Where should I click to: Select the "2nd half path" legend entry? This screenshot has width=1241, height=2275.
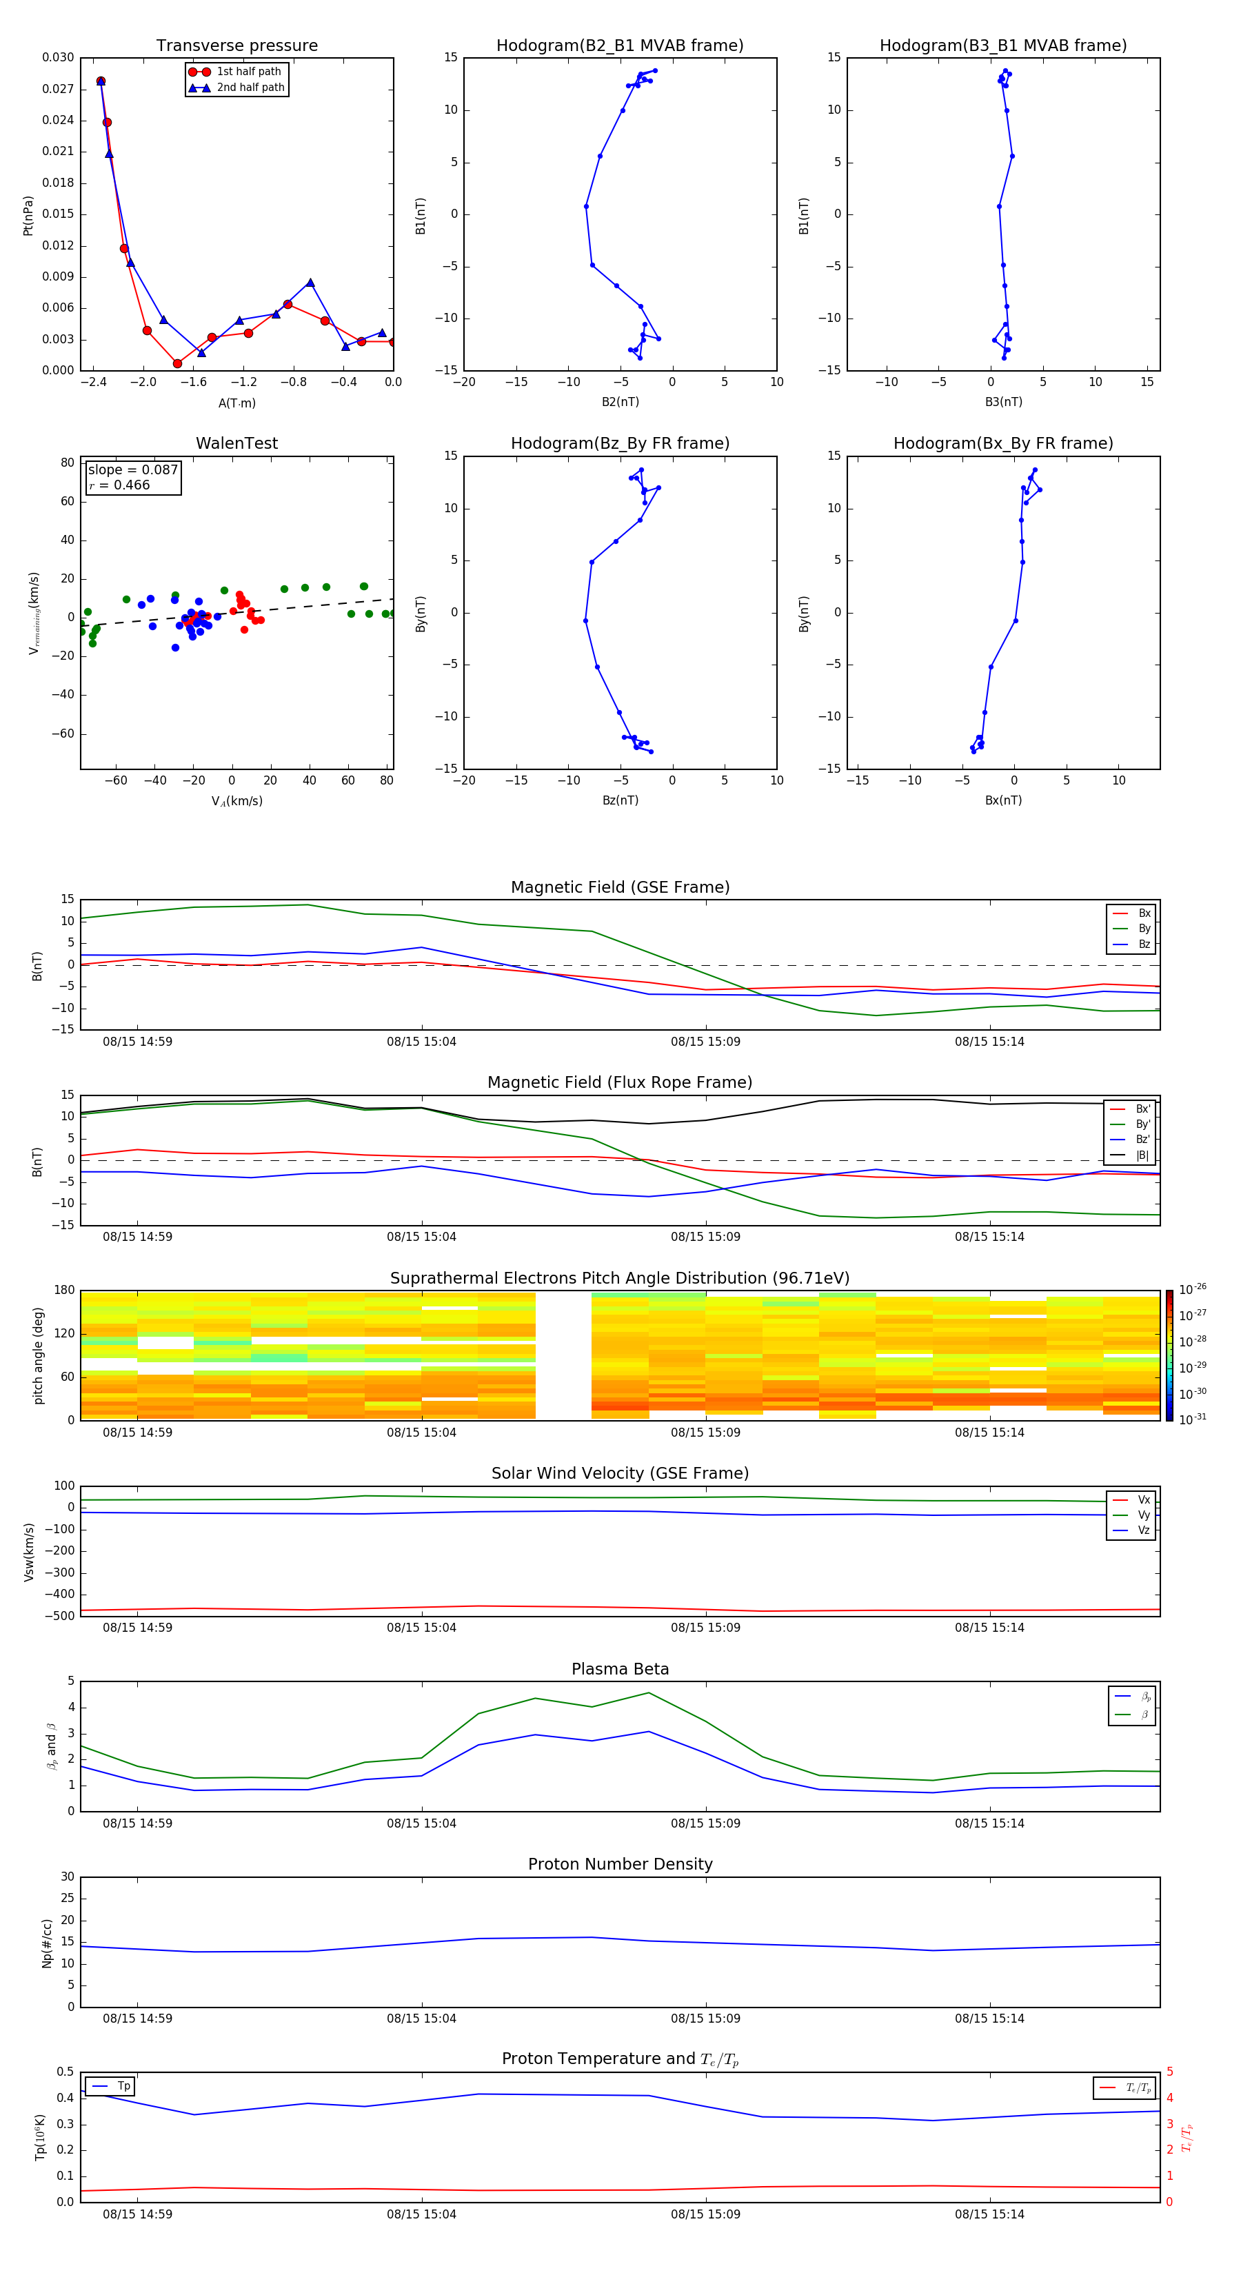coord(236,88)
